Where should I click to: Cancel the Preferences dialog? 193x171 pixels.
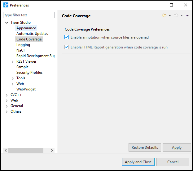coord(173,162)
